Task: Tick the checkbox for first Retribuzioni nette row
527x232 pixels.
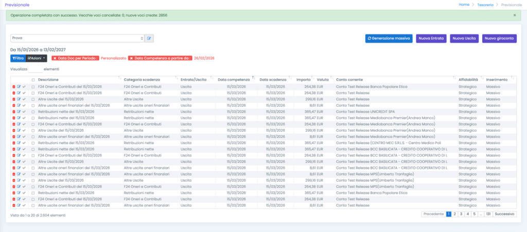Action: (x=33, y=112)
